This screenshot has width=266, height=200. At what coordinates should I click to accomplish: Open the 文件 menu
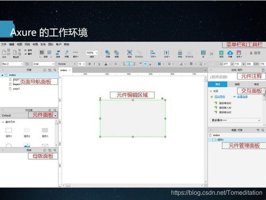[x=4, y=44]
